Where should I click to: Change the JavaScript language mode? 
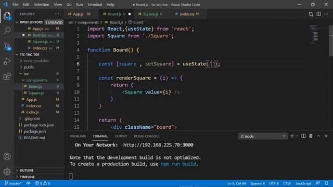click(x=303, y=183)
